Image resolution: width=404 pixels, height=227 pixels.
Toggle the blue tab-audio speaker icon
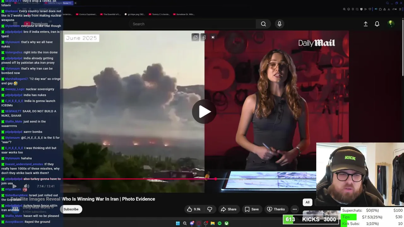(376, 9)
